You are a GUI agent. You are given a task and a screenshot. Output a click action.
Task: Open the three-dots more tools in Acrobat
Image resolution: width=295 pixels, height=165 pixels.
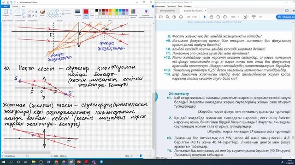pos(260,17)
